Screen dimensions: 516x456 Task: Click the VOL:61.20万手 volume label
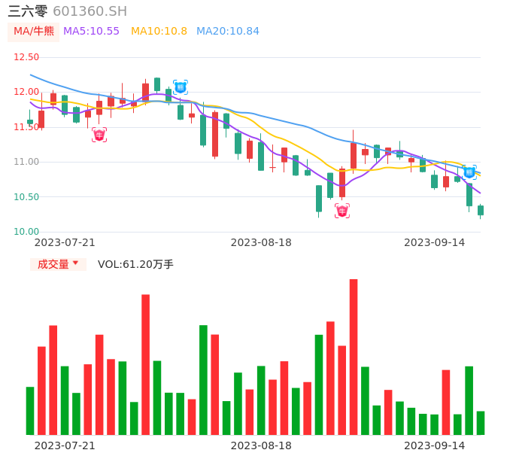click(x=135, y=264)
